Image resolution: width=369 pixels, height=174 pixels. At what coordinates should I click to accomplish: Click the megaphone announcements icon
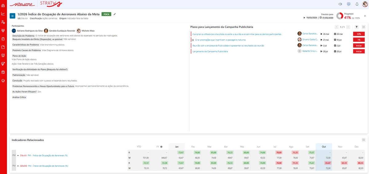340,4
